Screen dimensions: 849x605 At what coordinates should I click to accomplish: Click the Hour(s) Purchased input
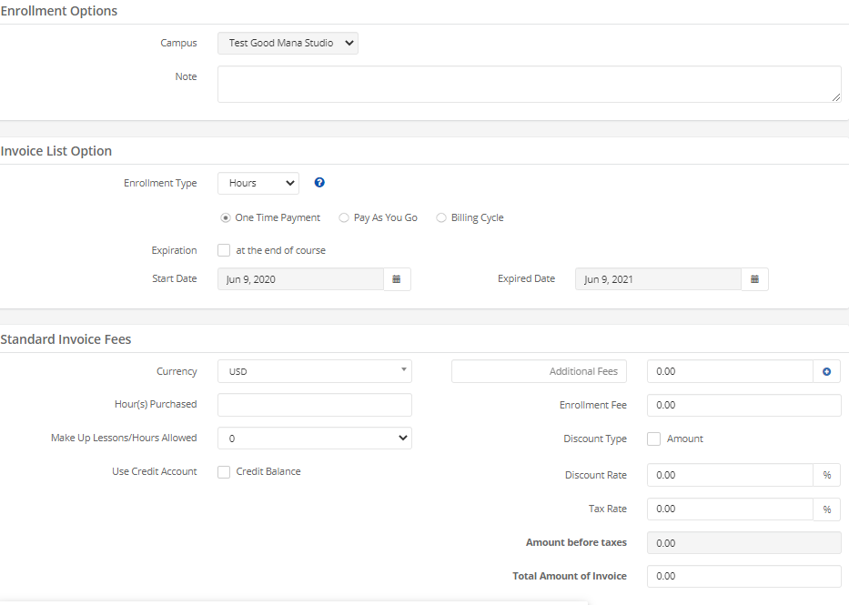(315, 405)
